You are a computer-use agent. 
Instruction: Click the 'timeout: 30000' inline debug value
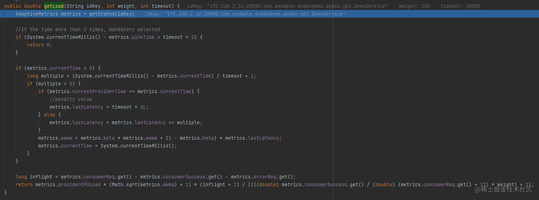460,6
